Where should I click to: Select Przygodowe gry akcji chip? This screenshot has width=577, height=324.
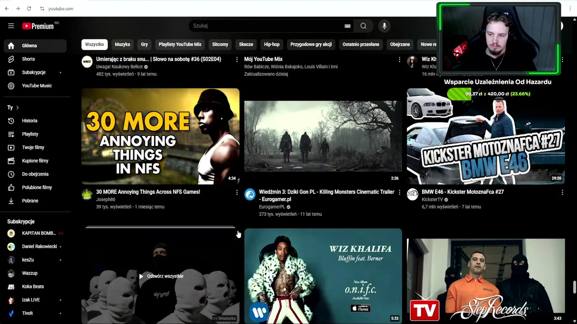[311, 44]
